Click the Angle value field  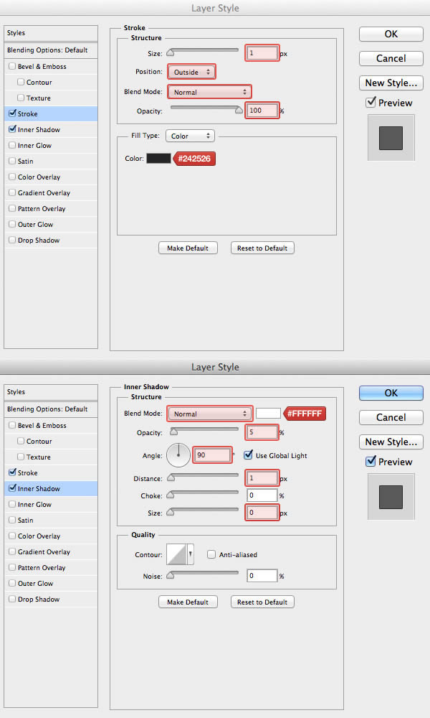tap(212, 455)
